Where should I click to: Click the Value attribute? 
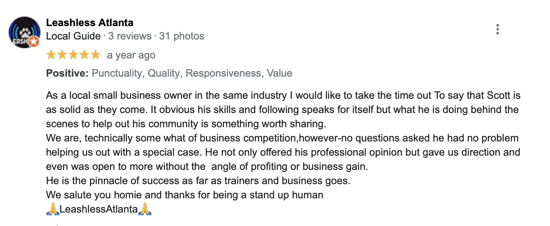pos(279,73)
